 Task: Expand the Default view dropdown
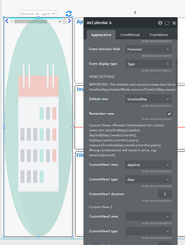[148, 99]
